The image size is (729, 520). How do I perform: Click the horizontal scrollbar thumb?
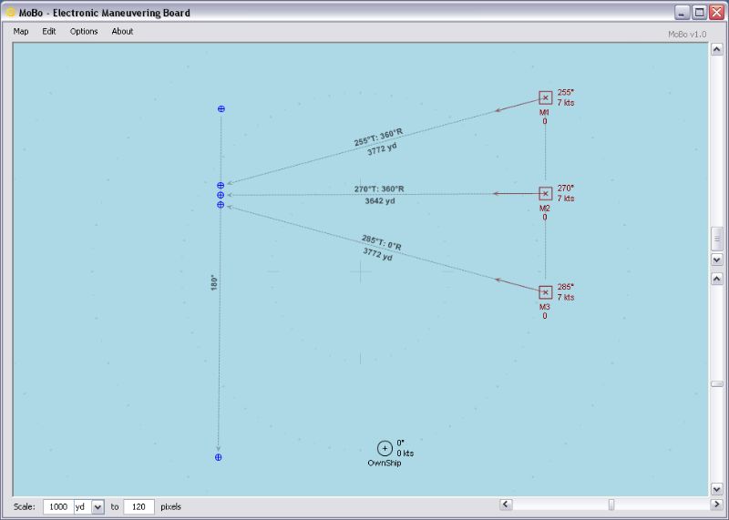coord(611,505)
